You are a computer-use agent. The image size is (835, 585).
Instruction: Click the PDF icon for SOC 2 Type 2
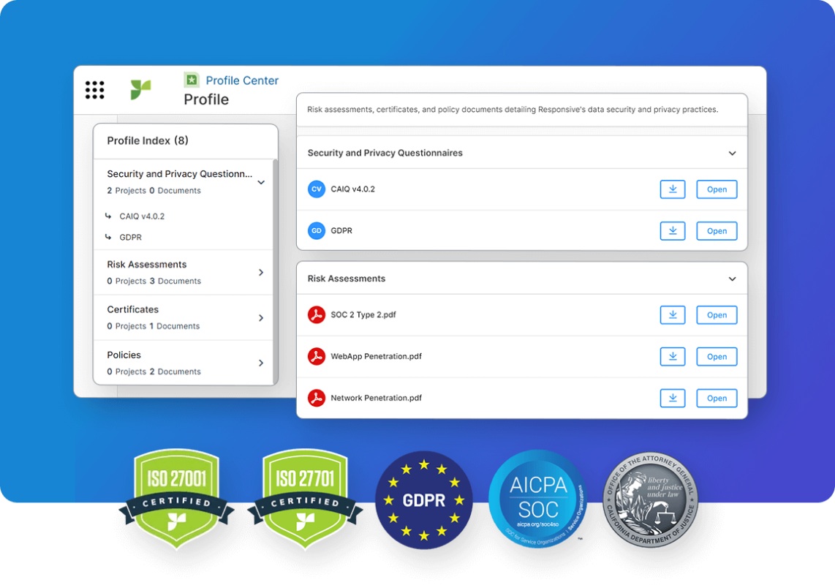(x=317, y=315)
